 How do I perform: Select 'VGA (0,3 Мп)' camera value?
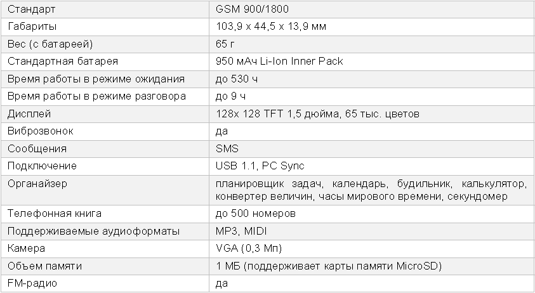point(249,249)
